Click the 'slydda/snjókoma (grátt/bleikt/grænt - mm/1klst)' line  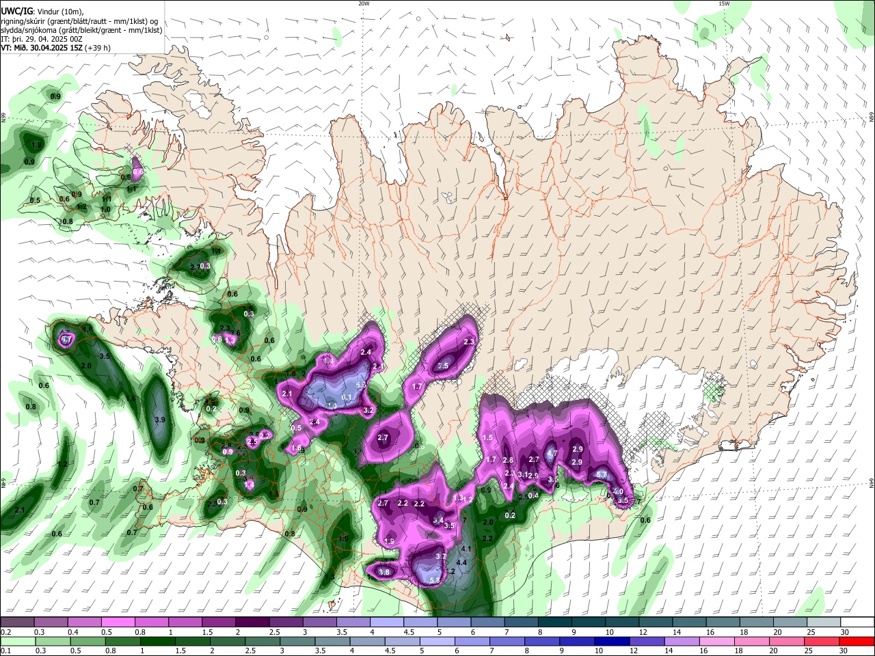click(x=81, y=30)
